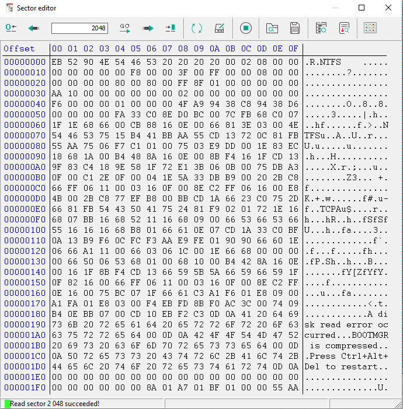Click the window resize grip in the status bar
This screenshot has width=403, height=409.
click(x=398, y=404)
